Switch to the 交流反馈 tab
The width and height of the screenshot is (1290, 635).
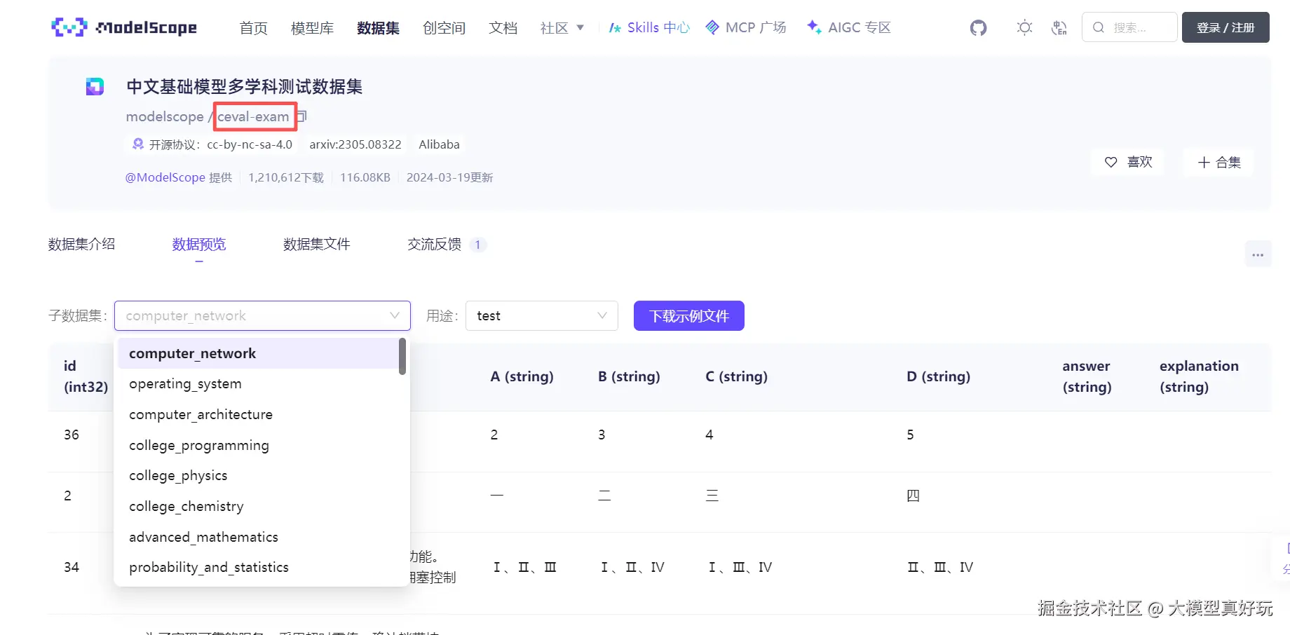tap(447, 244)
